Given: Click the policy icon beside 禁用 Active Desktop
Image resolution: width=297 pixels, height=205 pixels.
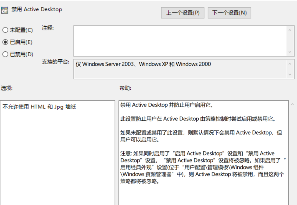Looking at the screenshot, I should click(x=4, y=10).
